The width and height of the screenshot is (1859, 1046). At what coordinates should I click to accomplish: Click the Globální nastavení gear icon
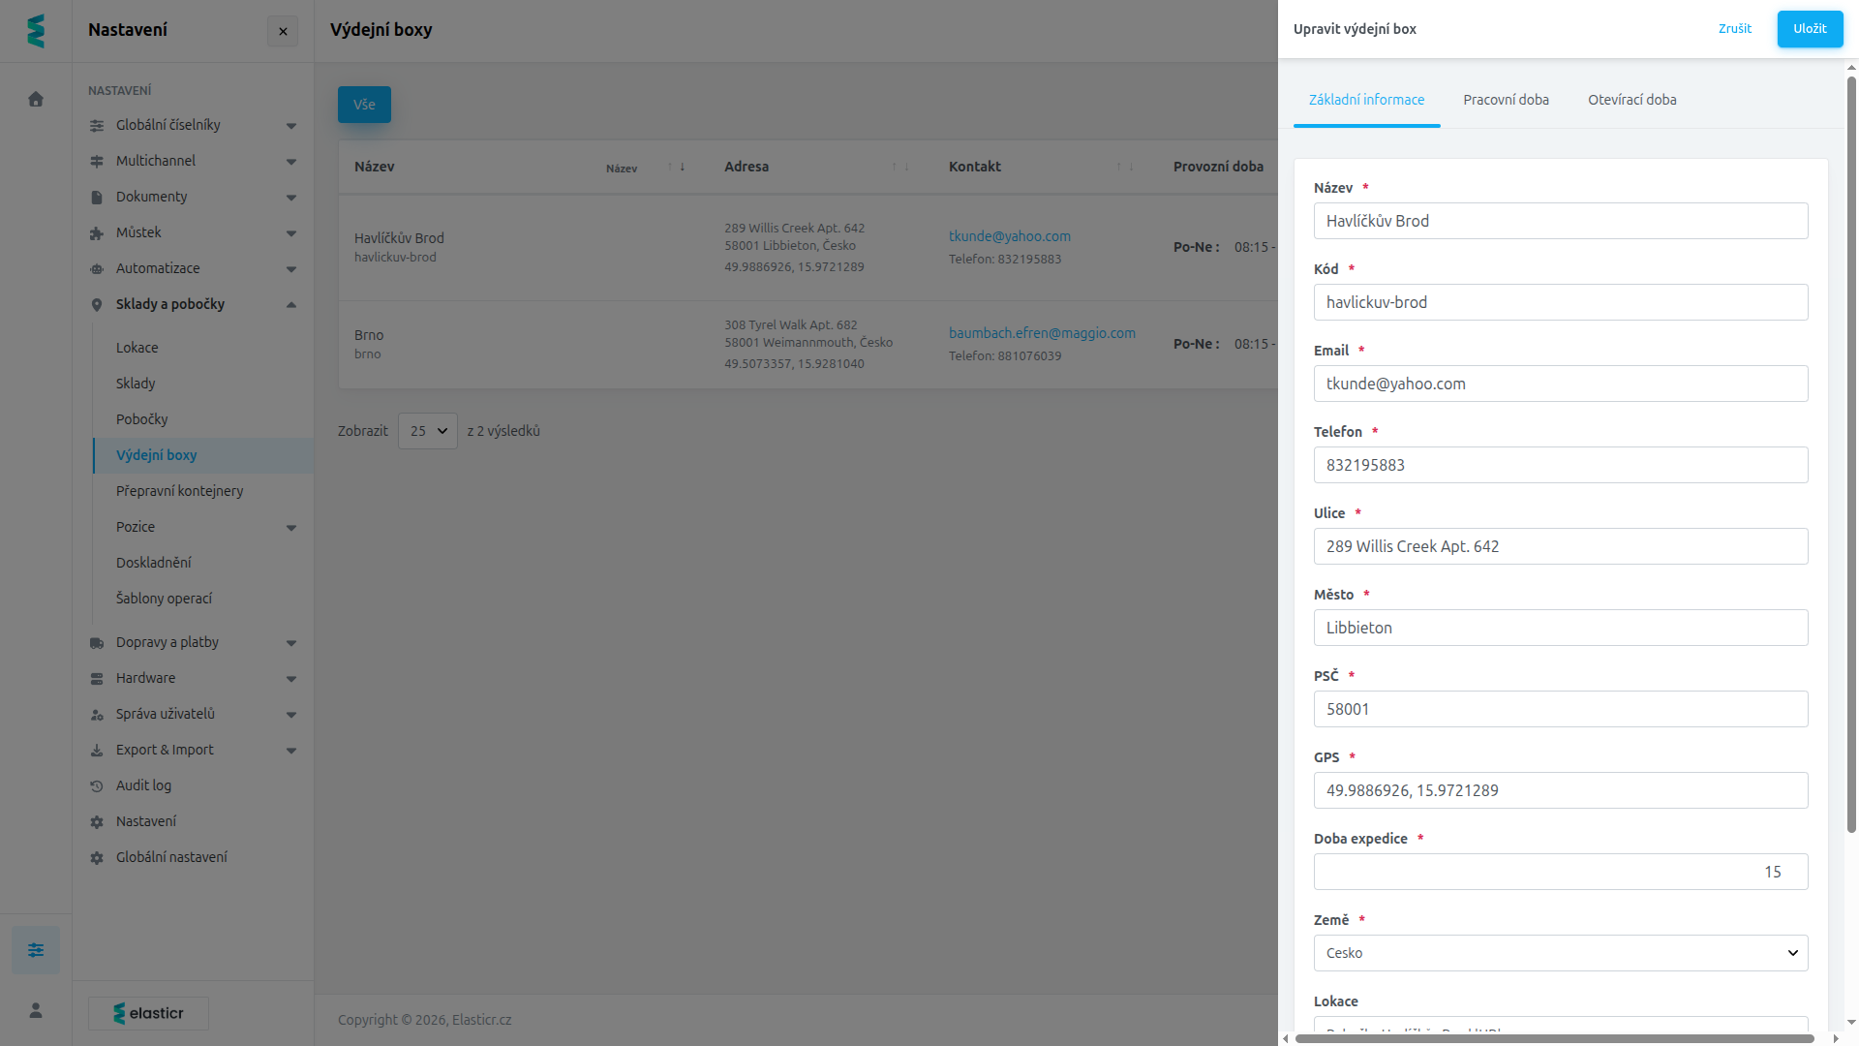[x=97, y=858]
